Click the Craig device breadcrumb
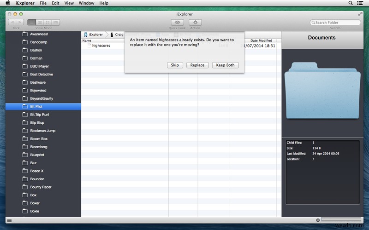This screenshot has width=369, height=230. point(117,34)
